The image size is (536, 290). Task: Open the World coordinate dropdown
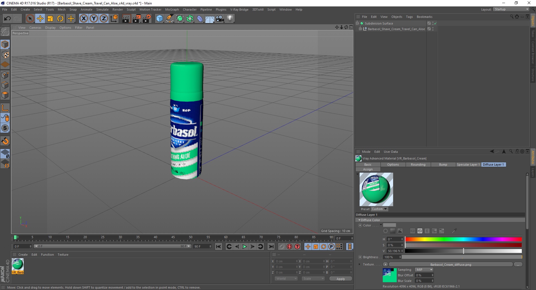pyautogui.click(x=286, y=279)
